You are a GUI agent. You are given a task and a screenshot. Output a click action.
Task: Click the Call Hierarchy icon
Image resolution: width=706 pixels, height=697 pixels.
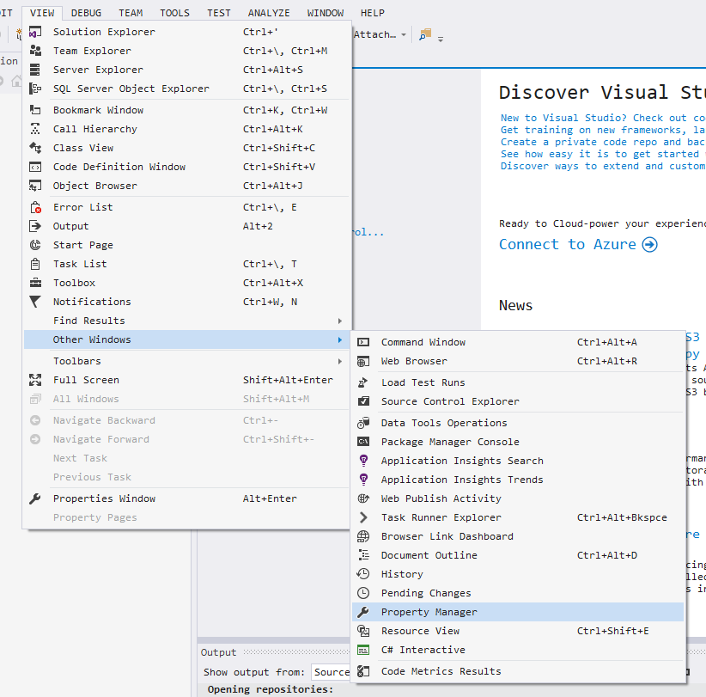coord(35,129)
